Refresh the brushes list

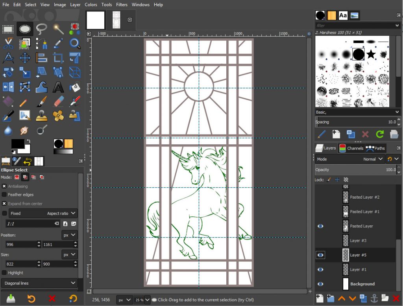coord(379,134)
